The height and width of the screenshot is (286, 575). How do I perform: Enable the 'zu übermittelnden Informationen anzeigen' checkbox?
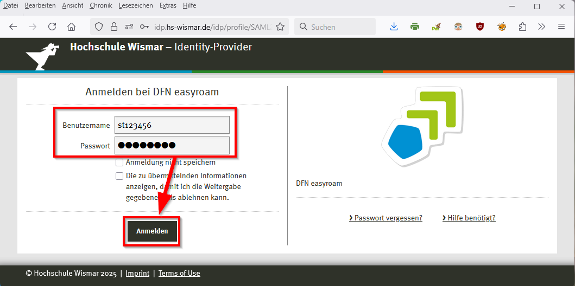point(119,176)
